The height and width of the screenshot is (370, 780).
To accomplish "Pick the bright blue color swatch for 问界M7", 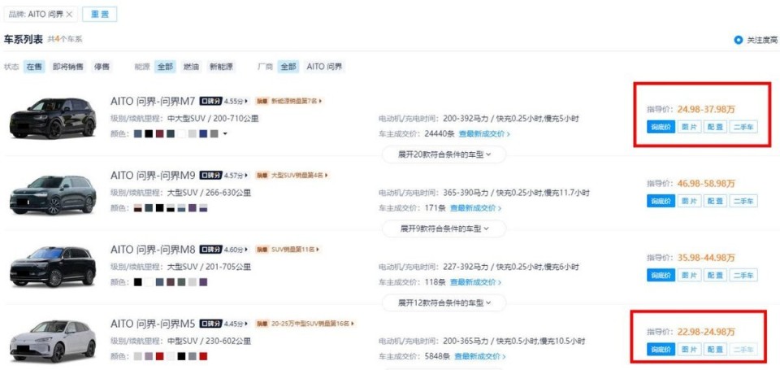I will [x=203, y=134].
